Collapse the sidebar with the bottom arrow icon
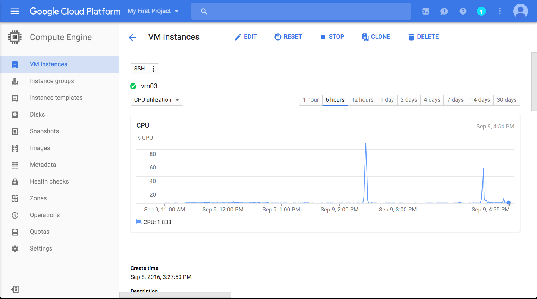 (15, 289)
